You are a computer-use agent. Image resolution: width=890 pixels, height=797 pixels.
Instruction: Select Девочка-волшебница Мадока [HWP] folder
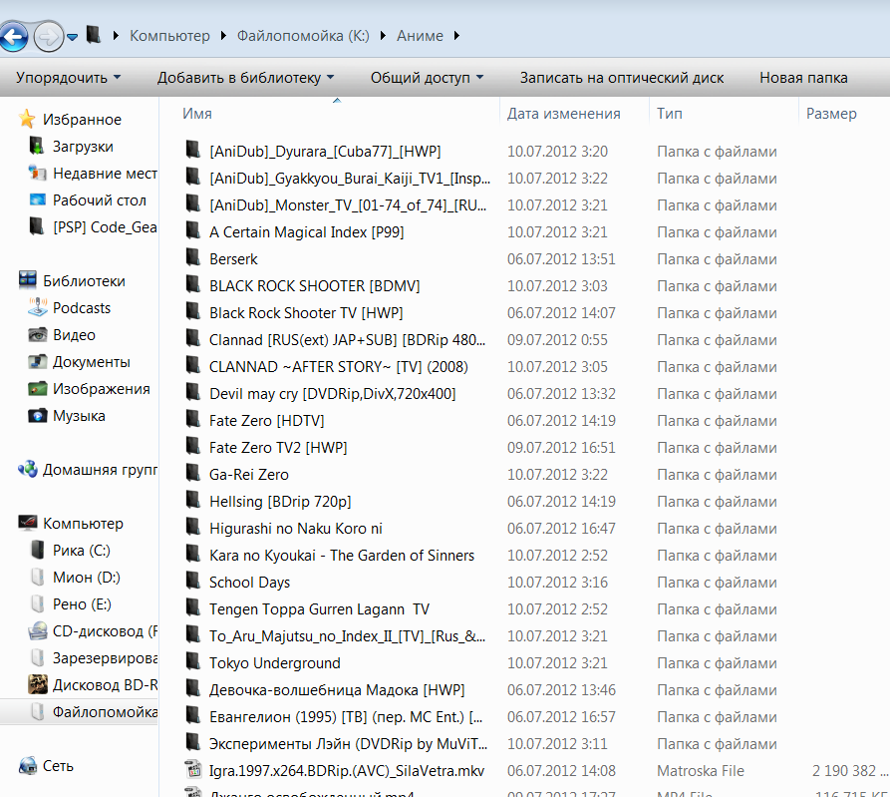(x=337, y=689)
